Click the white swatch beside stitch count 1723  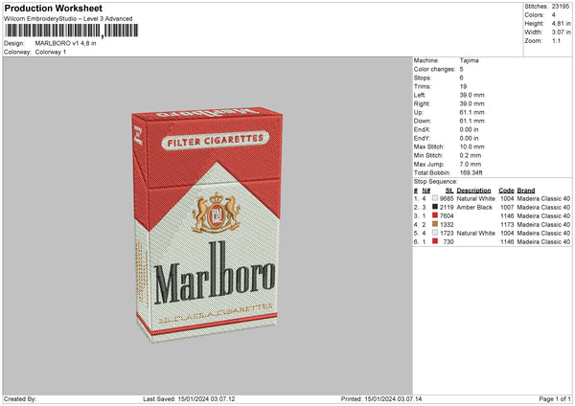point(435,233)
